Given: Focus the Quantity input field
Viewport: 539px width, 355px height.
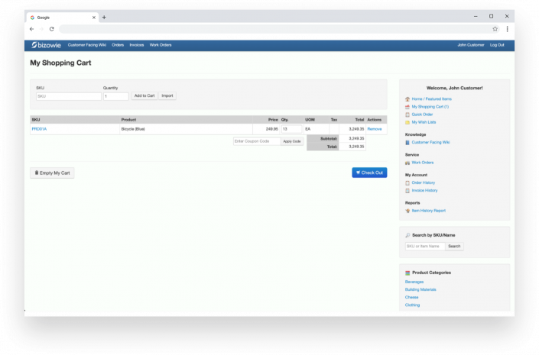Looking at the screenshot, I should click(116, 96).
